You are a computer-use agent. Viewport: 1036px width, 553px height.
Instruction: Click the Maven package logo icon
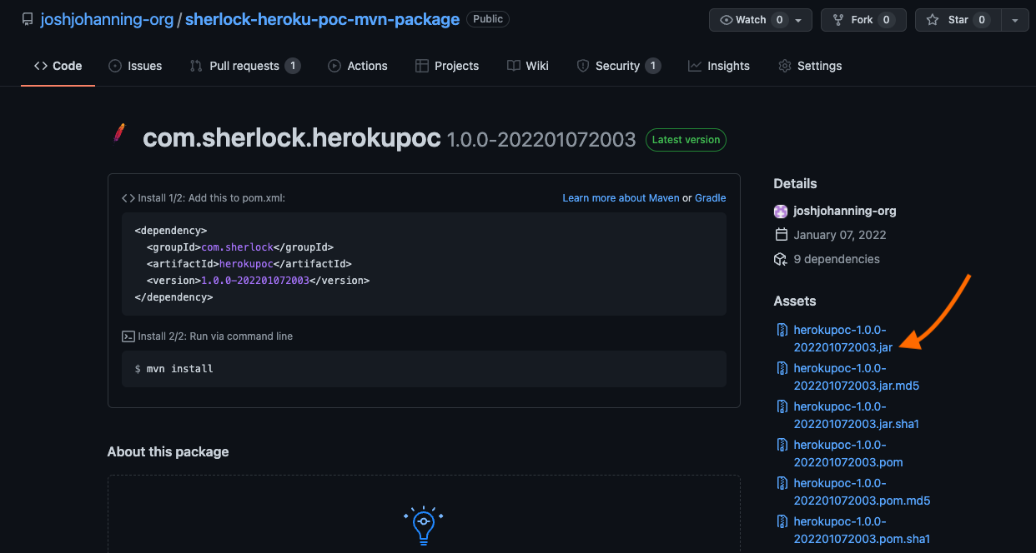coord(119,133)
